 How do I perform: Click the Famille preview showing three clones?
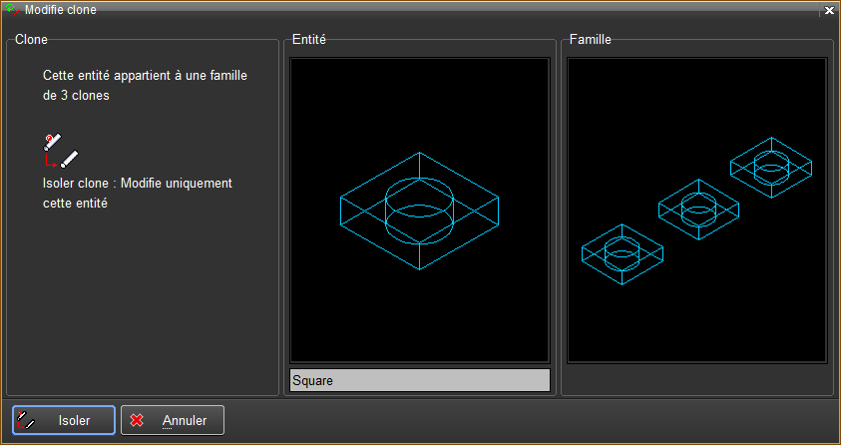click(x=696, y=211)
